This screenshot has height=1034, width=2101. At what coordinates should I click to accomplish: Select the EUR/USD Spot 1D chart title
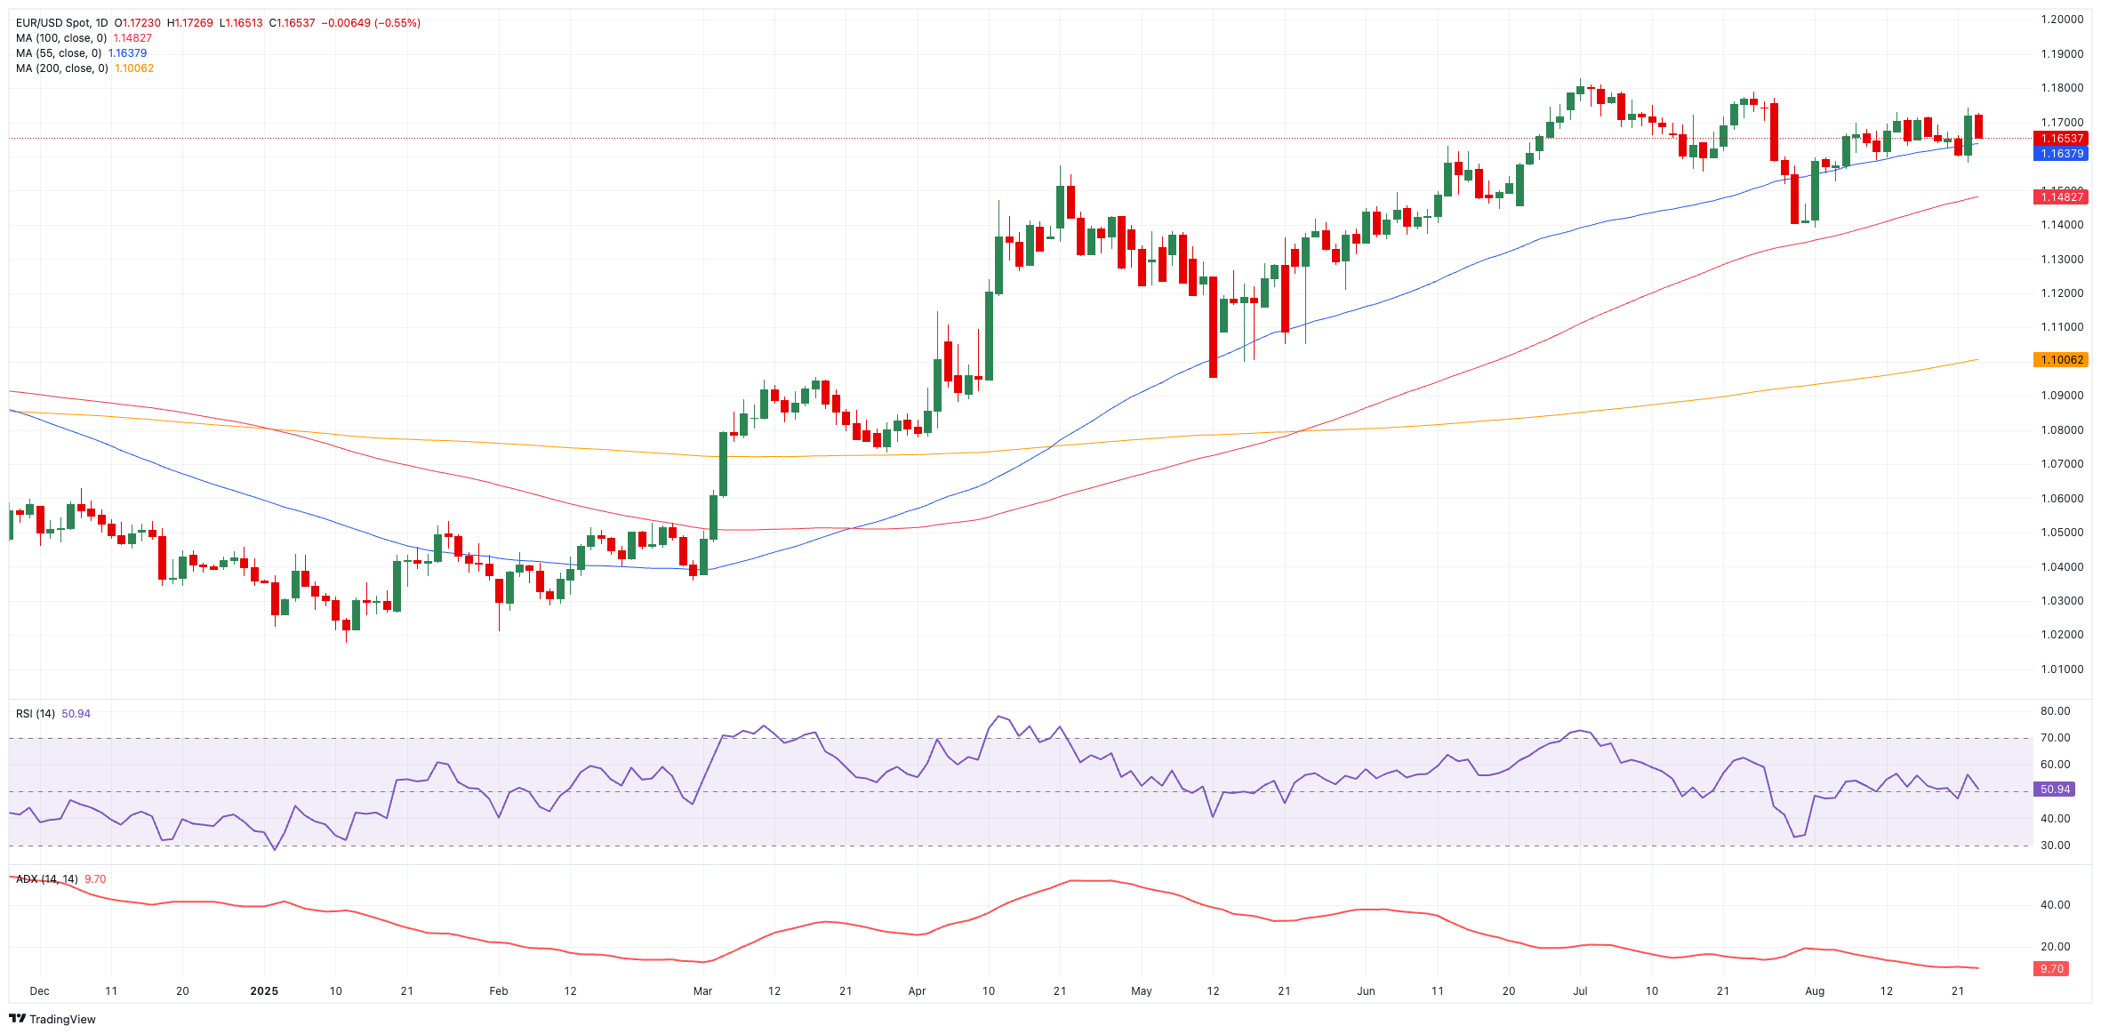coord(61,23)
